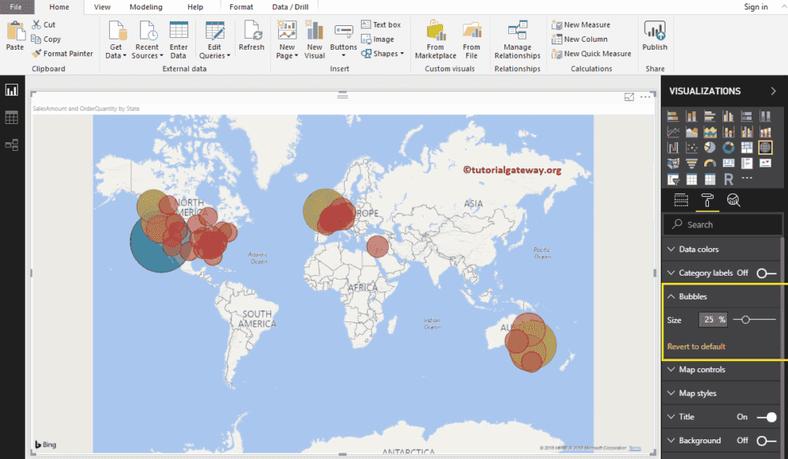
Task: Click the Visualizations search box
Action: 722,224
